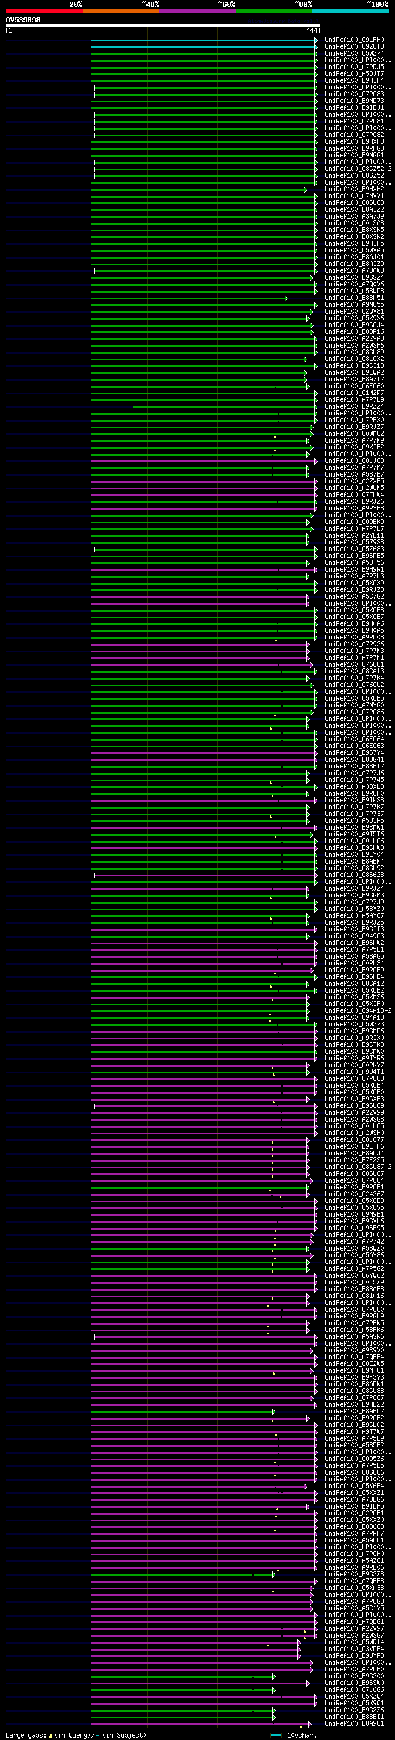
Task: Open hit UniRef100_Q7FMW4
Action: [354, 494]
